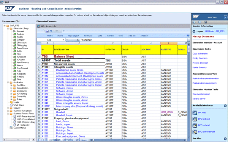Screen dimensions: 228x142
Task: Click the Process dimension link
Action: pos(200,63)
